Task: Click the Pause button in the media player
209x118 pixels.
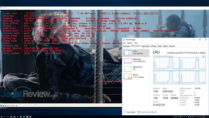Action: (x=3, y=106)
